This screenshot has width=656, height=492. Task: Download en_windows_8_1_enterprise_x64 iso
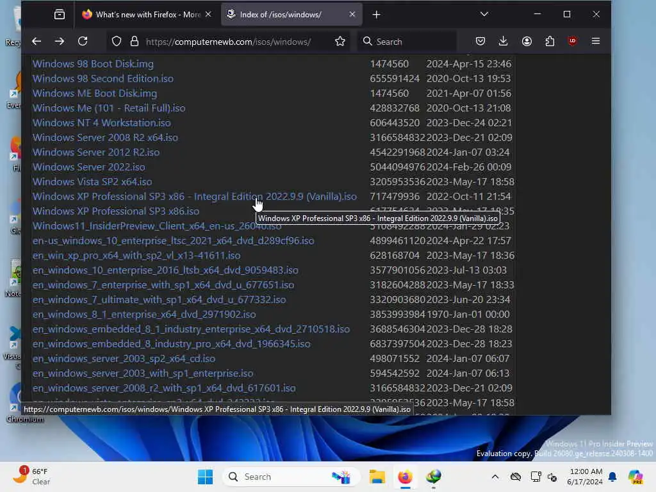[x=144, y=314]
